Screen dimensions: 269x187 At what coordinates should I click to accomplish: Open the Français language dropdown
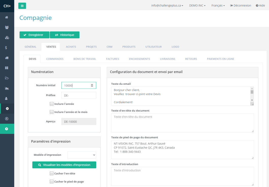coord(218,5)
